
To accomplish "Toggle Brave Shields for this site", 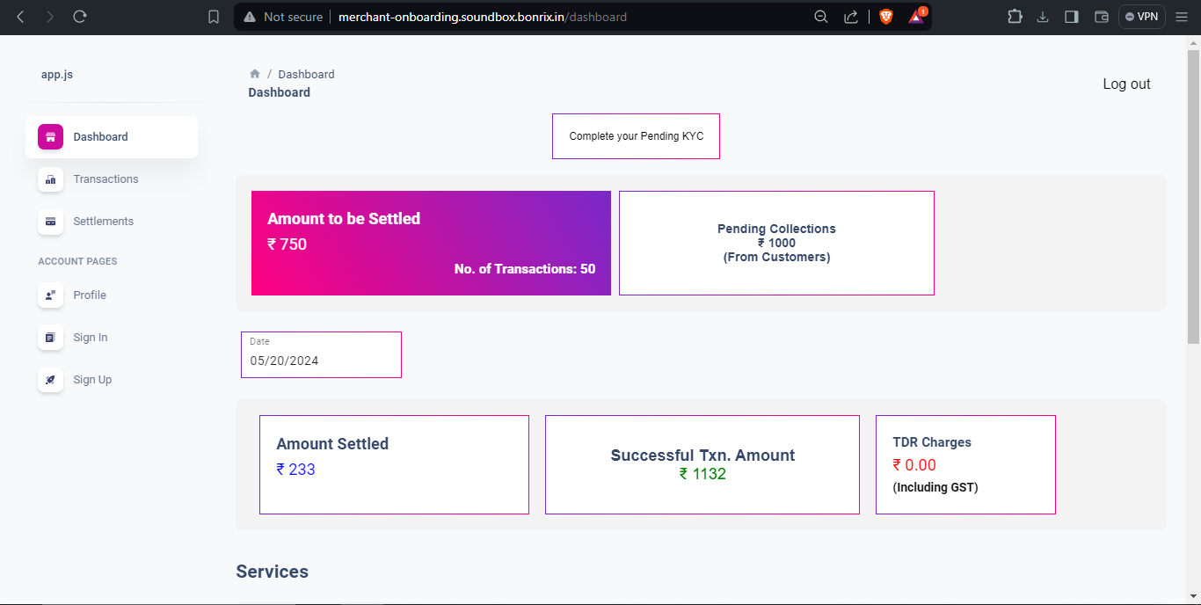I will (x=886, y=17).
